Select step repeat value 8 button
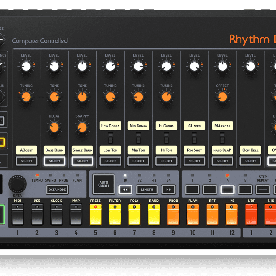 click(245, 190)
